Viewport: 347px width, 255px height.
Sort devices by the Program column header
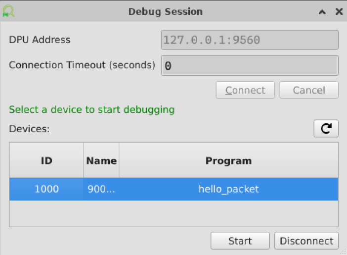228,160
